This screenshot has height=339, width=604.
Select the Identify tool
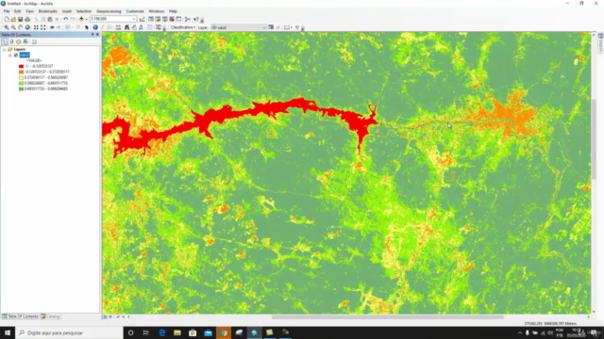[x=95, y=27]
